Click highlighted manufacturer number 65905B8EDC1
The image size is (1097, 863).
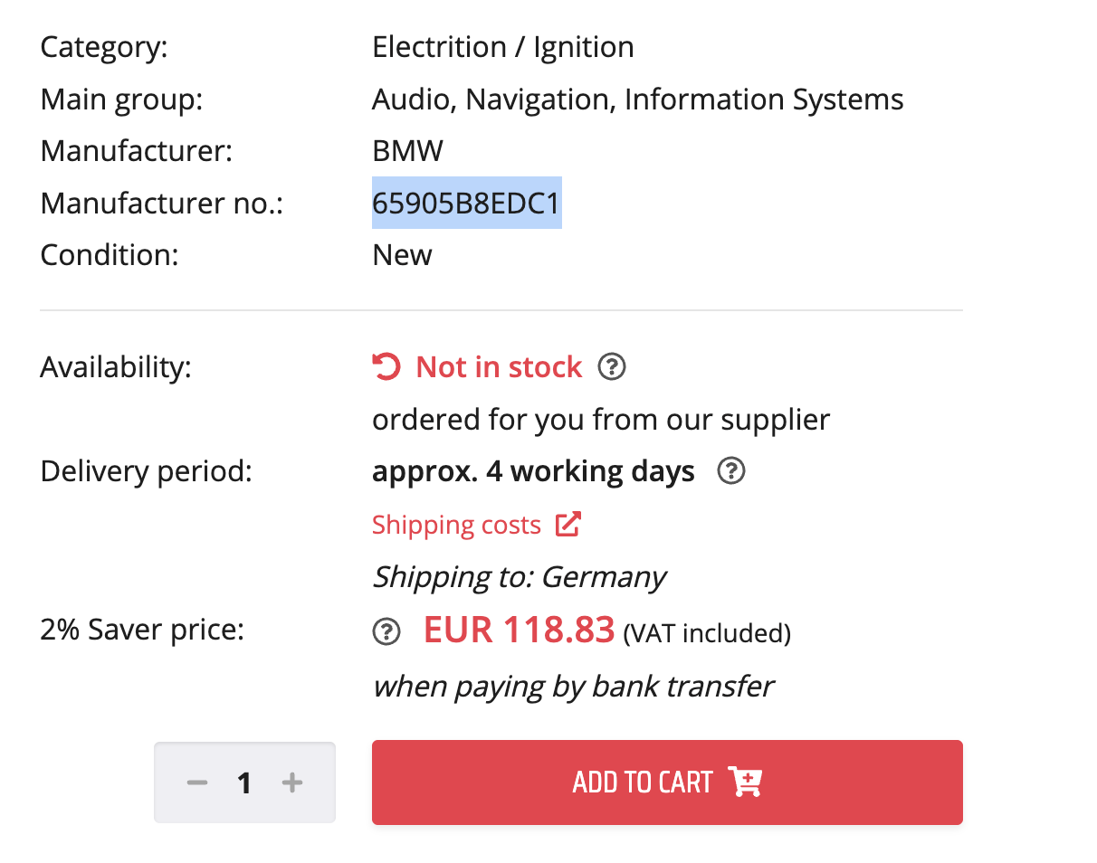point(466,203)
